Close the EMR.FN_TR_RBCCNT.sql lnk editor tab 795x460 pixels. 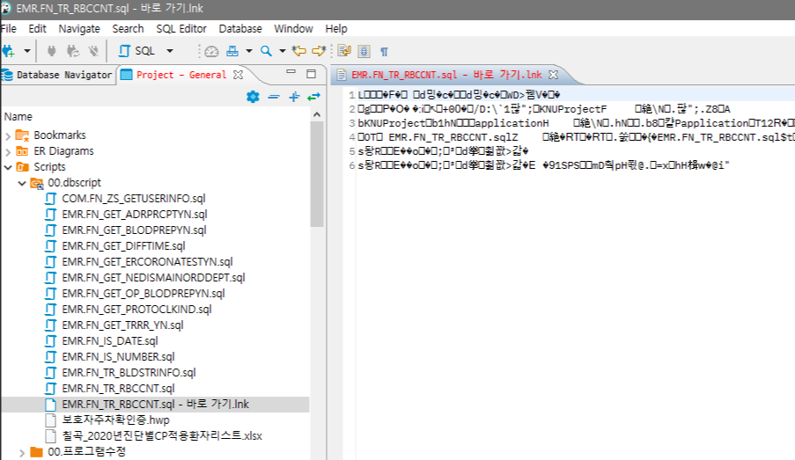(553, 75)
